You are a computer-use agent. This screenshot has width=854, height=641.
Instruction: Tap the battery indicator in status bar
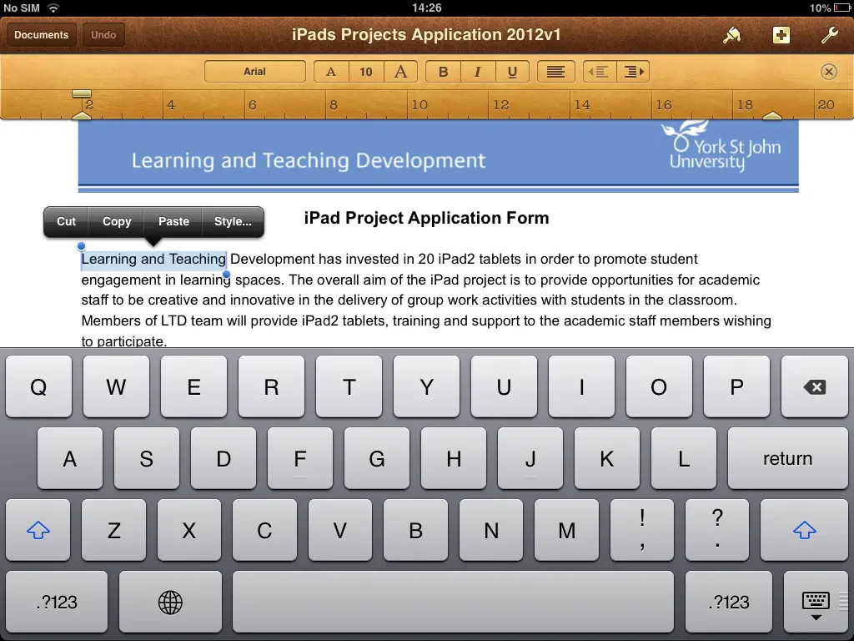(842, 8)
